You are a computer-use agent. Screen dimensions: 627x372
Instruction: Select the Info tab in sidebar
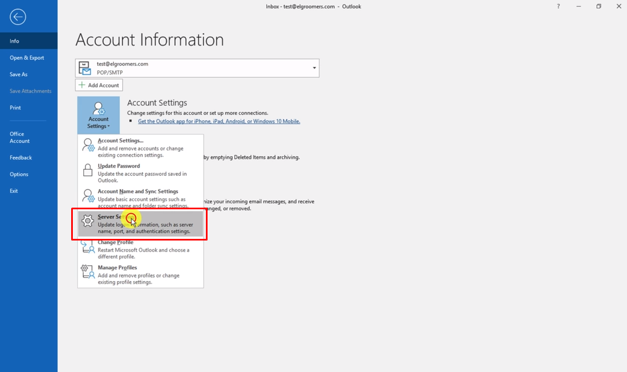pyautogui.click(x=29, y=41)
